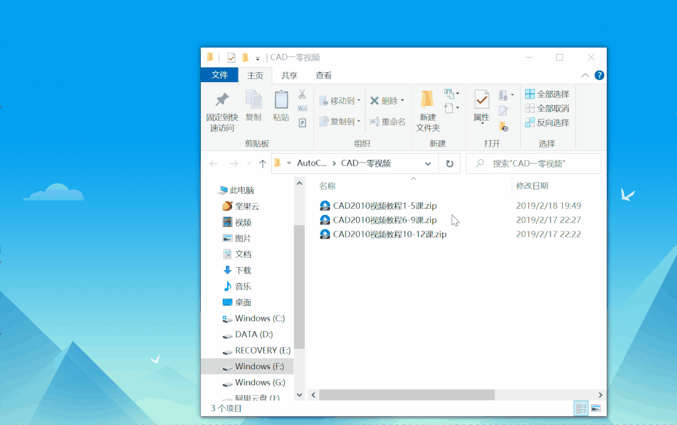Screen dimensions: 677x425
Task: Click the AutoC... breadcrumb segment
Action: (311, 163)
